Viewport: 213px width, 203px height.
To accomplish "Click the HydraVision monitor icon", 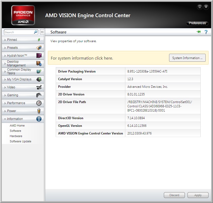I will [x=39, y=56].
